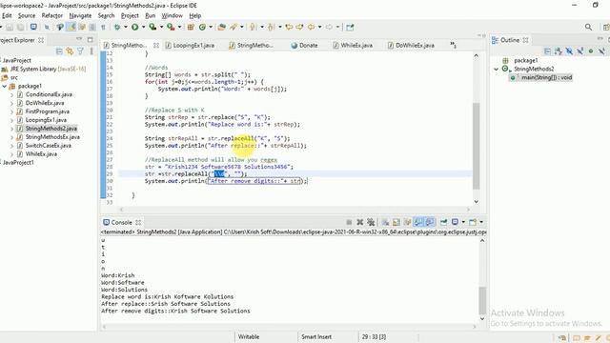The width and height of the screenshot is (610, 343).
Task: Click Clear Console icon
Action: tap(385, 222)
